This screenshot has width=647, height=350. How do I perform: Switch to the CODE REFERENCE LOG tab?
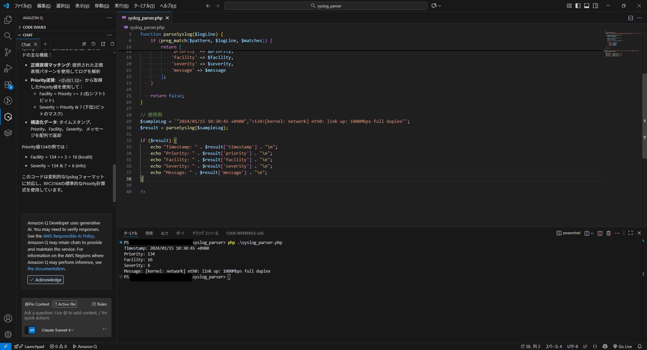click(x=245, y=233)
